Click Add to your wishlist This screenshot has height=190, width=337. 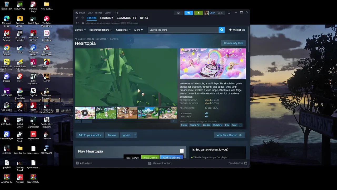[90, 135]
